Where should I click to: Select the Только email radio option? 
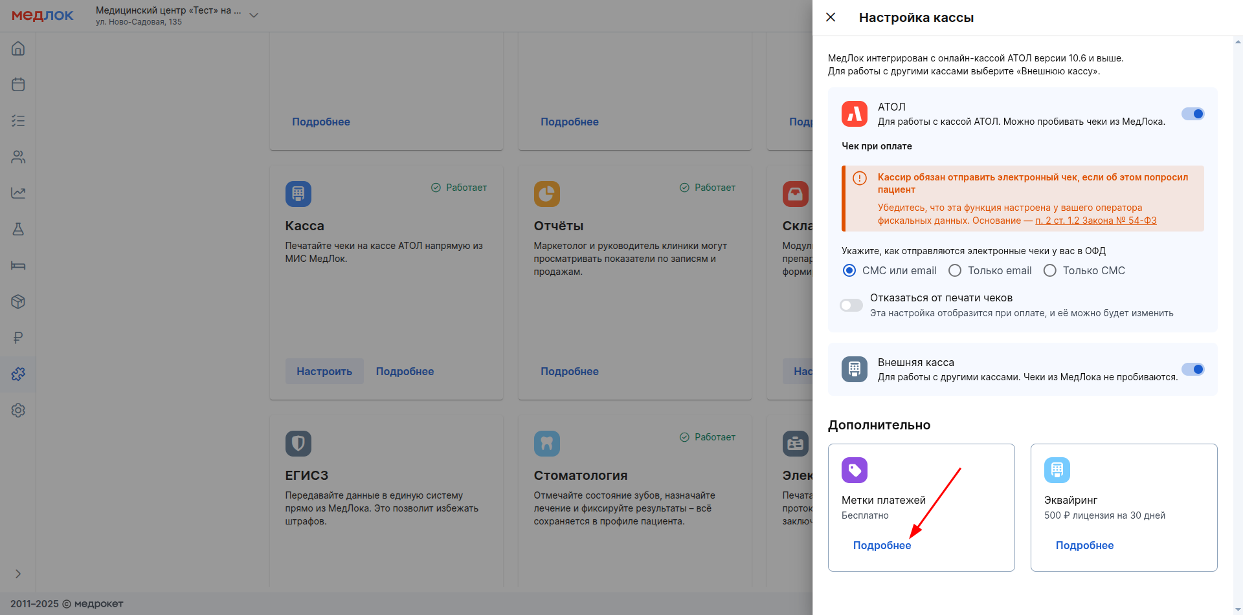tap(955, 270)
